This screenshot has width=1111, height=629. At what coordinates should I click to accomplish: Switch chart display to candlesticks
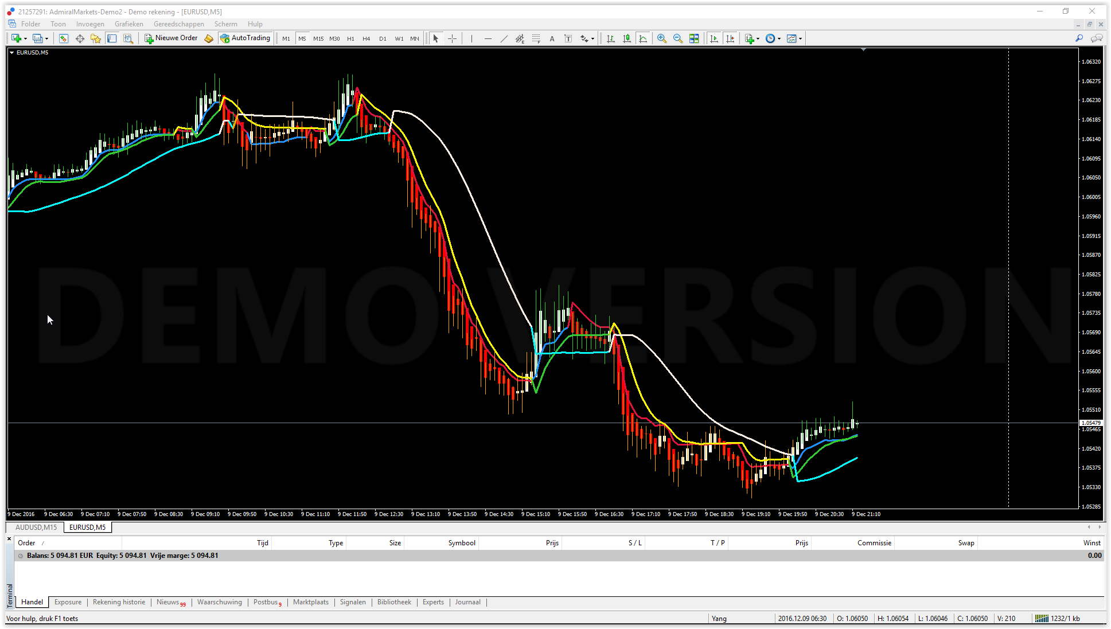627,38
